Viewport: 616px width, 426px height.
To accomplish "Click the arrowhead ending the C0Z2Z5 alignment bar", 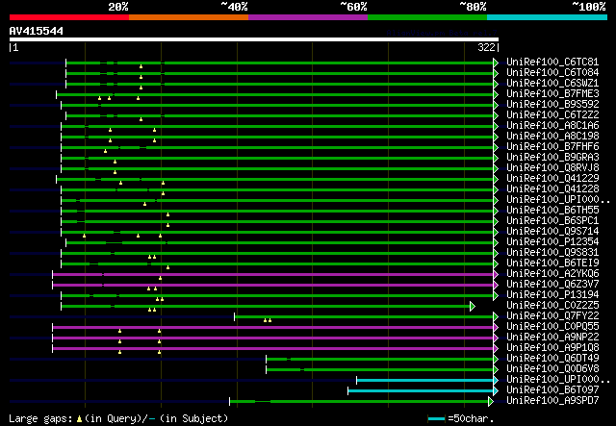I will tap(472, 306).
